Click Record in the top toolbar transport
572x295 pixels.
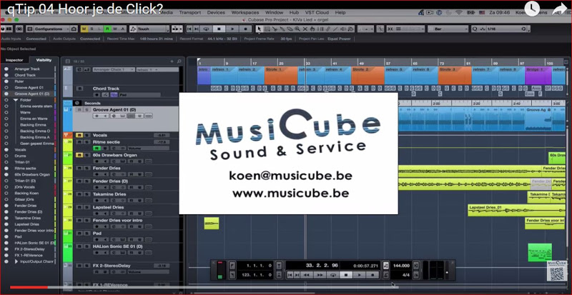(245, 29)
